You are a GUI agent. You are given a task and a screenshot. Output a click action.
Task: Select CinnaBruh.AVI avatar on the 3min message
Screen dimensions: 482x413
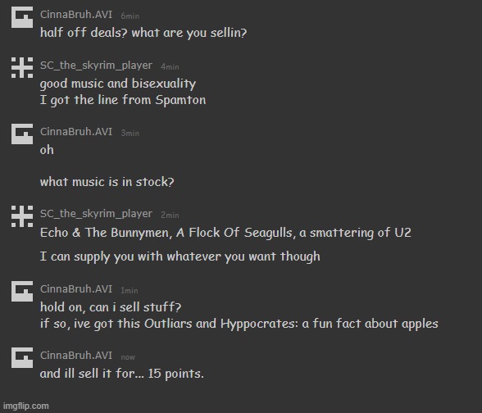click(22, 134)
